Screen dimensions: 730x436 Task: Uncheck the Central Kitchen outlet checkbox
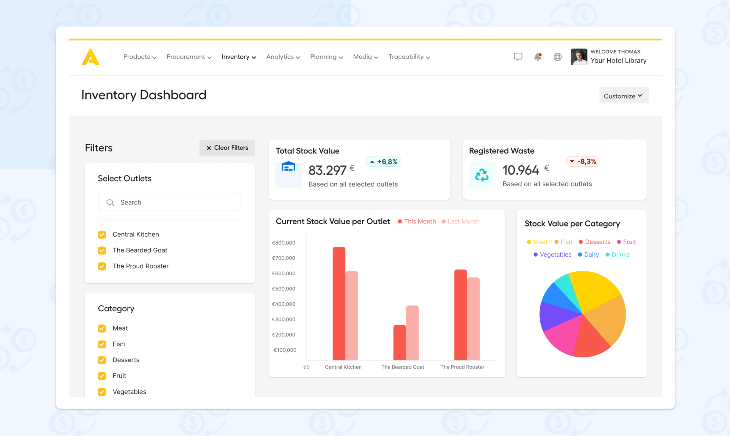[x=102, y=235]
